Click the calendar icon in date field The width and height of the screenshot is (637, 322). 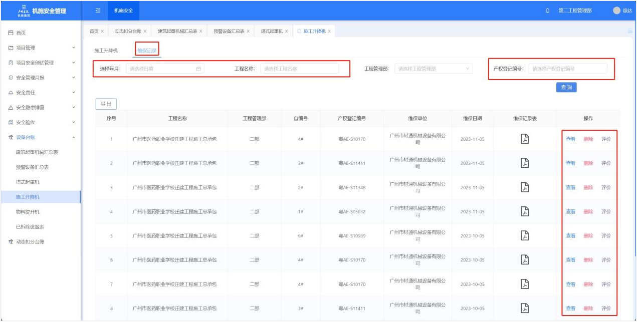point(198,69)
